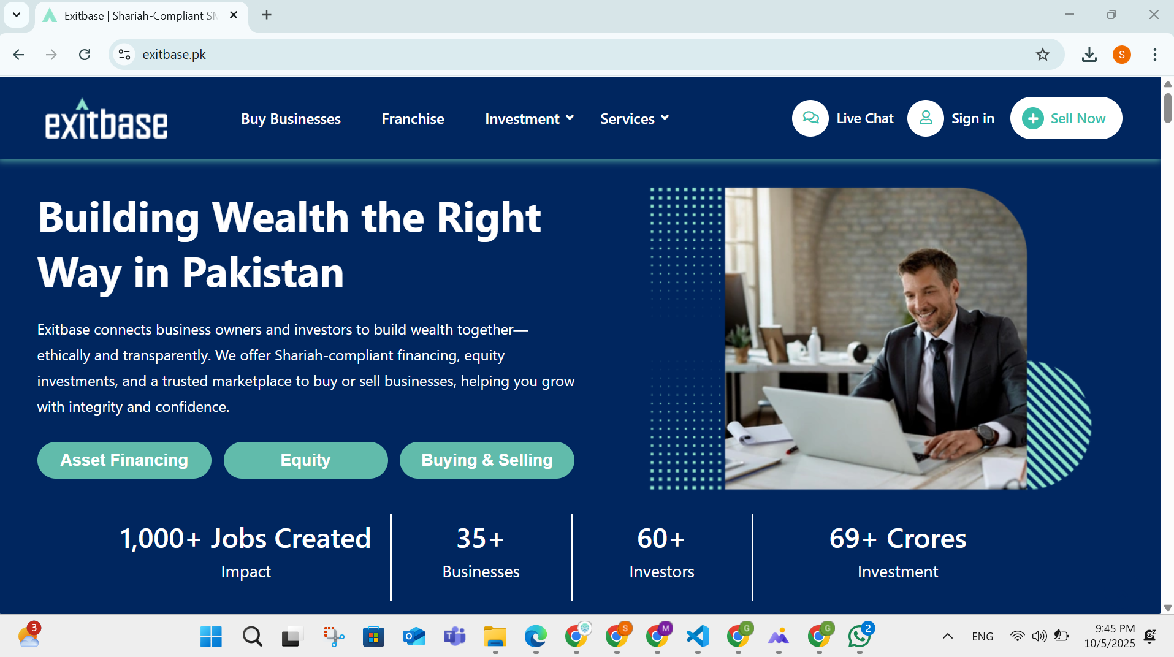Select Franchise in the navigation menu
Viewport: 1174px width, 657px height.
pos(413,118)
